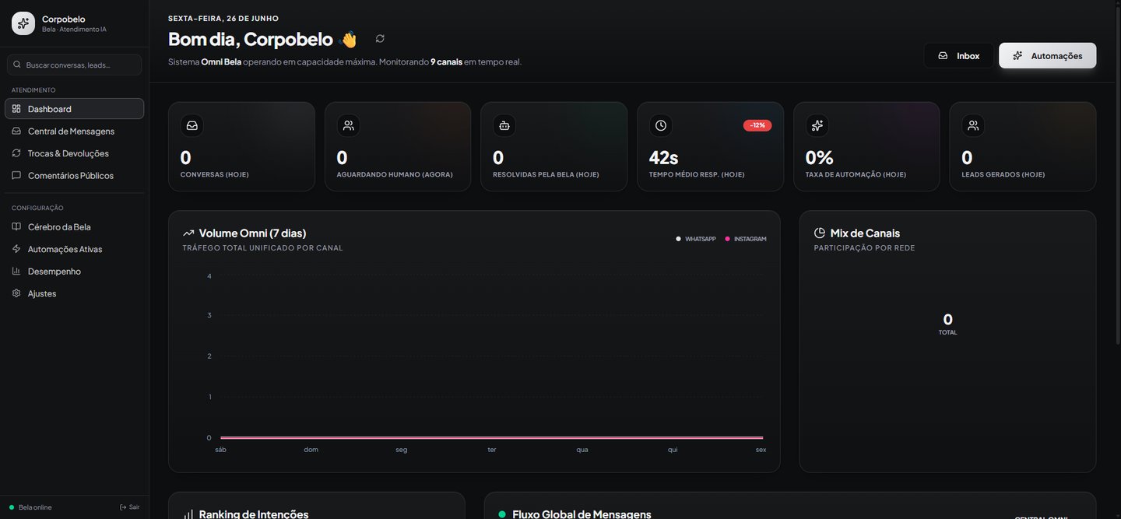Click the inbox icon on Conversas card
The height and width of the screenshot is (519, 1121).
192,125
